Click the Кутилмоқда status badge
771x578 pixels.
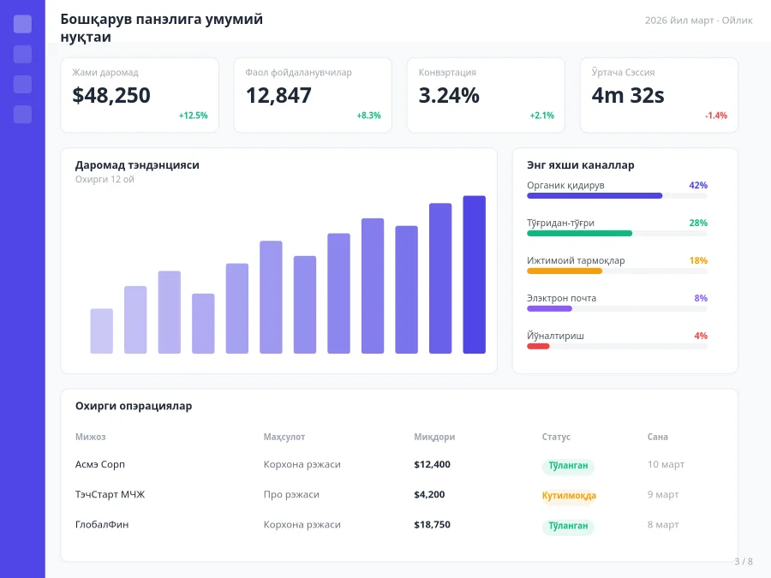pos(569,496)
